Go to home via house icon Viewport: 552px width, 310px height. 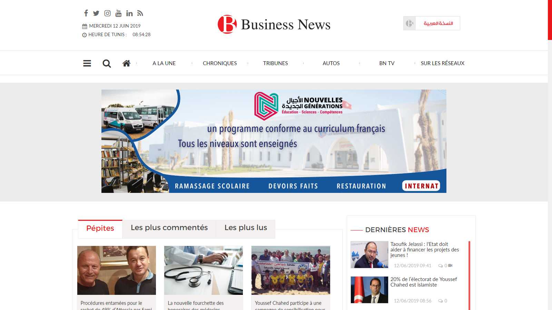pyautogui.click(x=126, y=63)
